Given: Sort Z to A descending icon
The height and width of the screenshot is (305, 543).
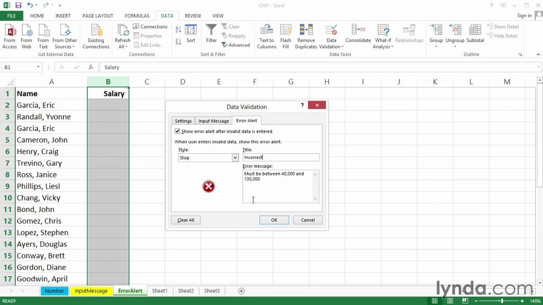Looking at the screenshot, I should 178,41.
